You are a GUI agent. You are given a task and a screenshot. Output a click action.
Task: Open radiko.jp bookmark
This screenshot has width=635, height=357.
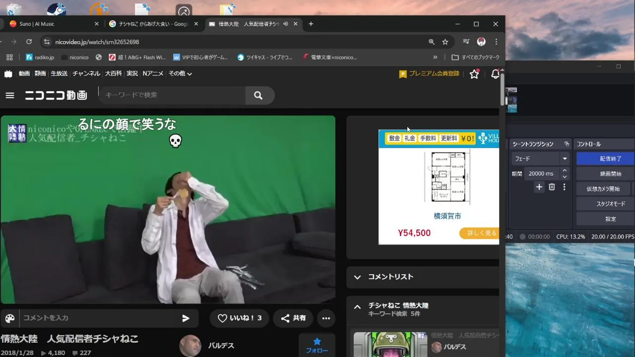tap(40, 57)
